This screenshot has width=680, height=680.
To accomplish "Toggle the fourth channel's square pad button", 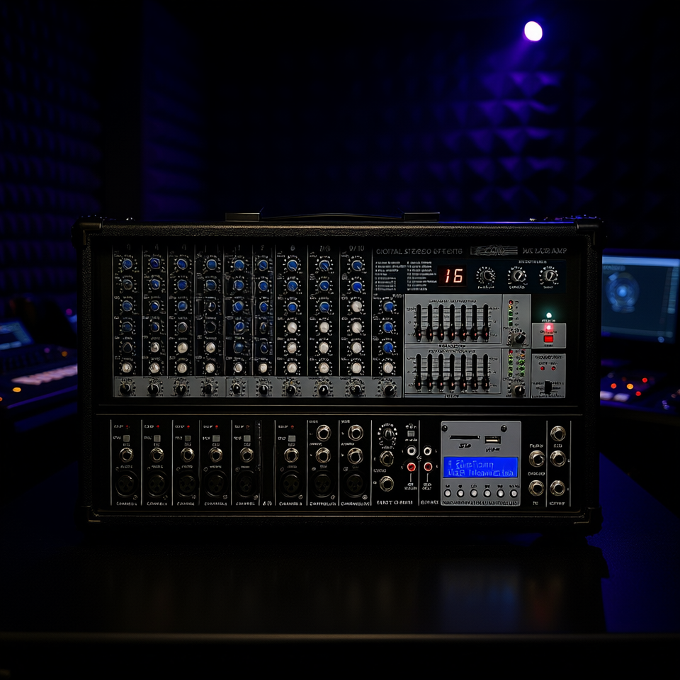I will pos(215,438).
